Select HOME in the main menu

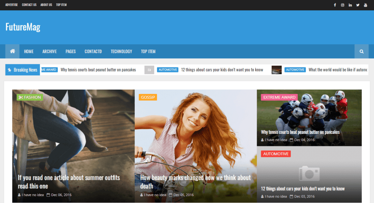28,51
